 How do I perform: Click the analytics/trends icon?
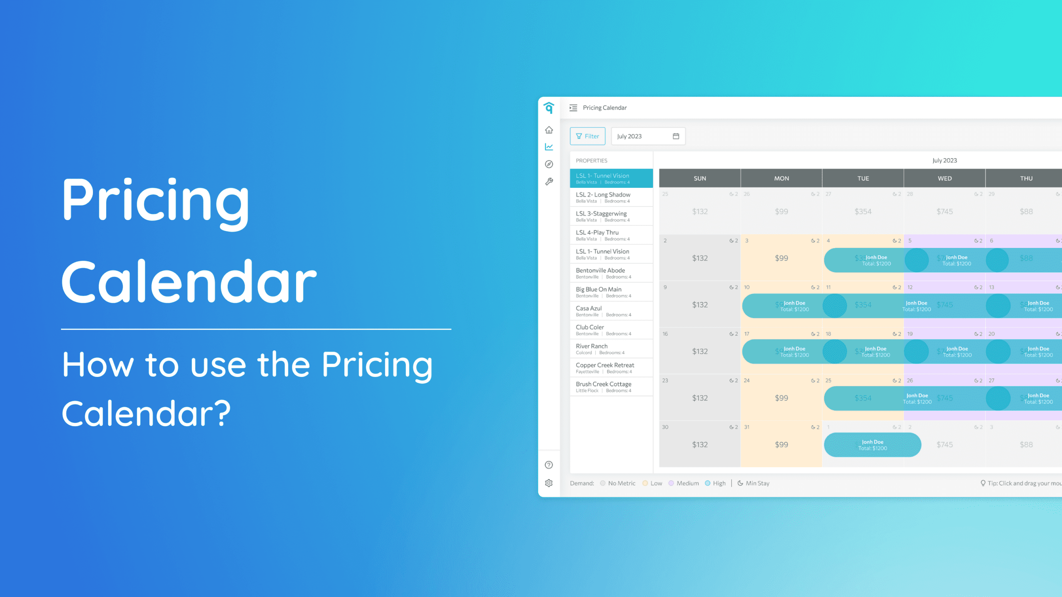coord(550,146)
